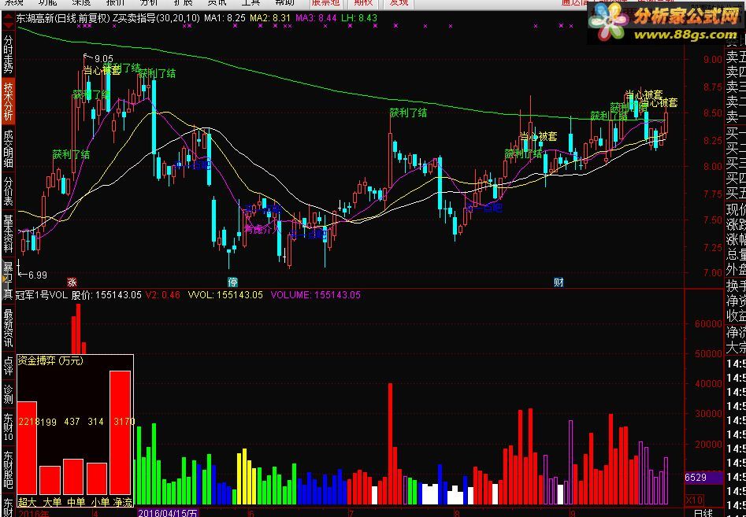This screenshot has width=746, height=517.
Task: Open the 股票池 button in the top bar
Action: tap(325, 3)
